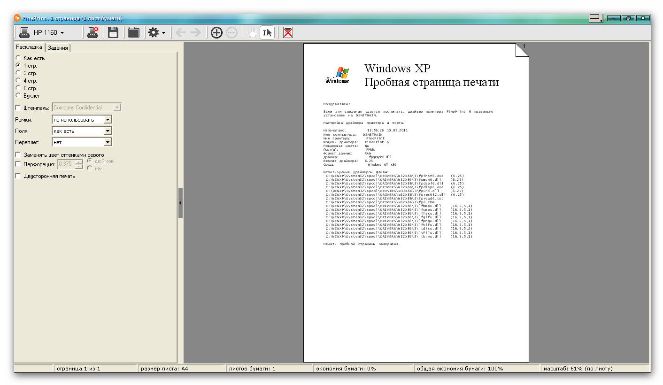
Task: Enable the "Штемпель" checkbox
Action: pos(18,108)
